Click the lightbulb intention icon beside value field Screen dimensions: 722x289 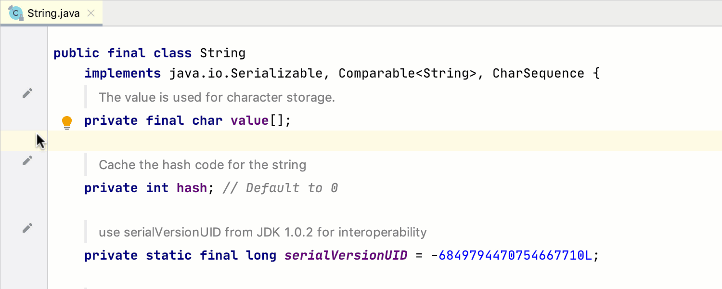(67, 122)
